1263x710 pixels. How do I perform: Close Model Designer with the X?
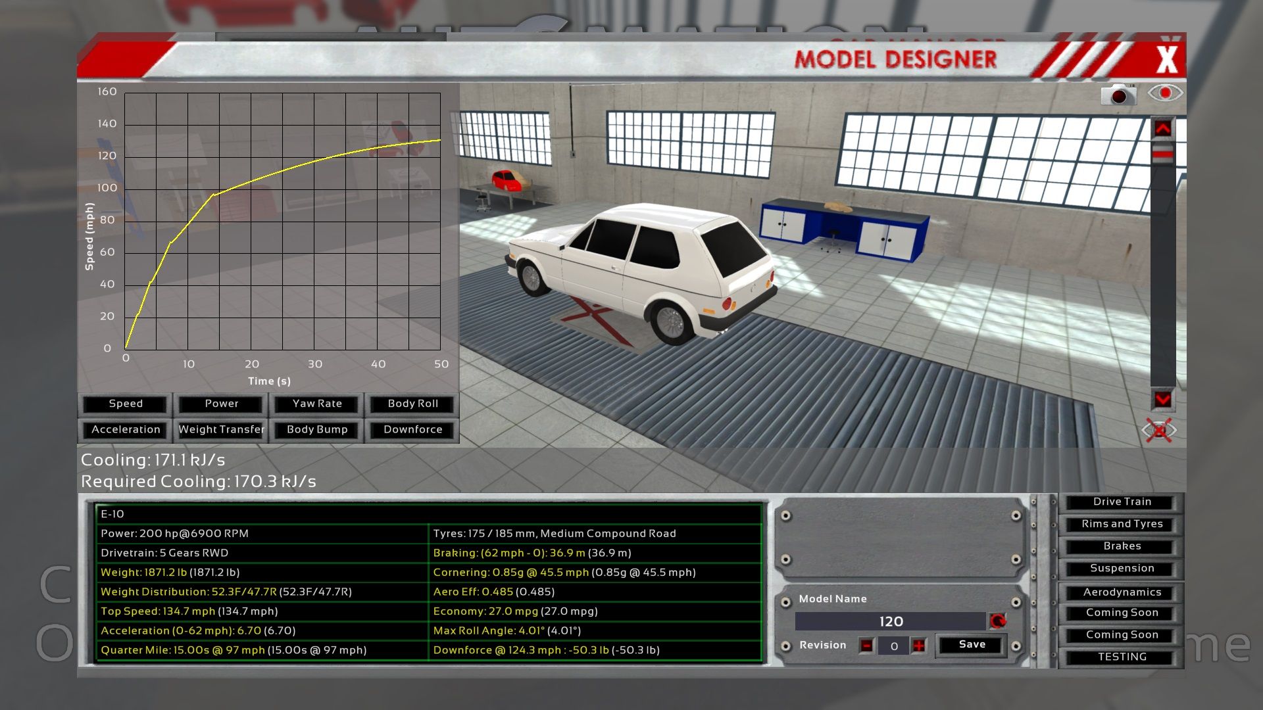1167,59
